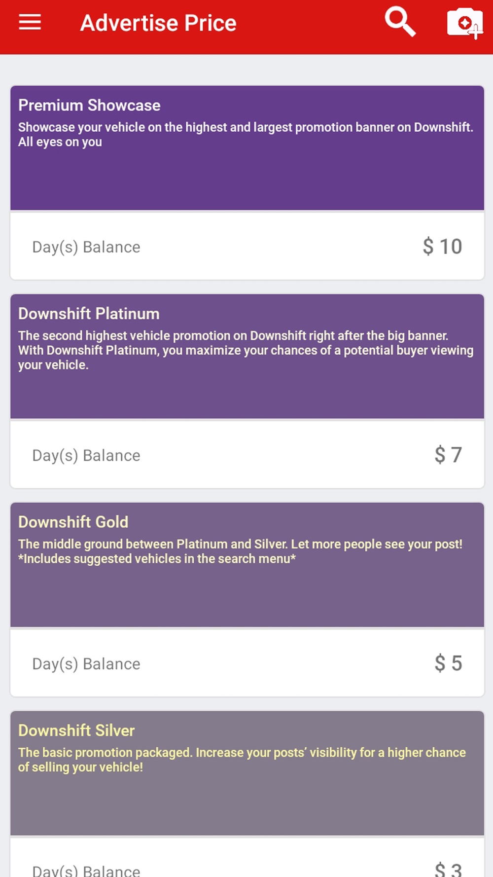
Task: Tap the search magnifier icon
Action: pyautogui.click(x=400, y=22)
